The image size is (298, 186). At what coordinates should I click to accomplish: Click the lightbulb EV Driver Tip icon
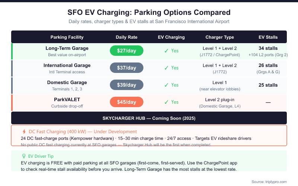click(24, 157)
